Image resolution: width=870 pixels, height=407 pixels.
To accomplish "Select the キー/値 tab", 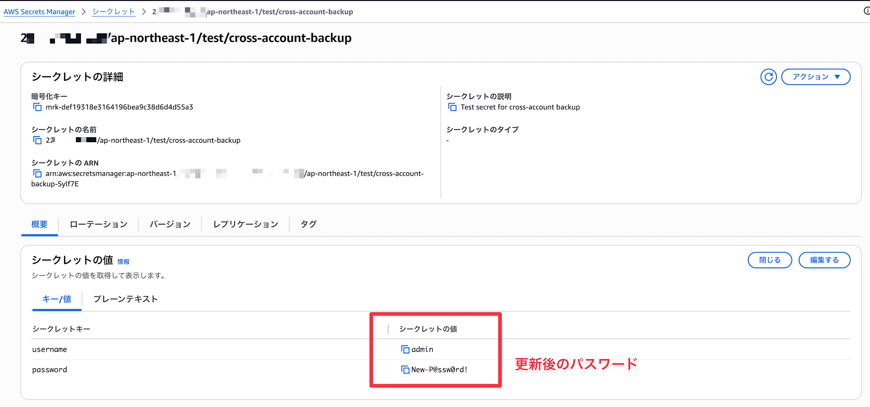I will (57, 299).
